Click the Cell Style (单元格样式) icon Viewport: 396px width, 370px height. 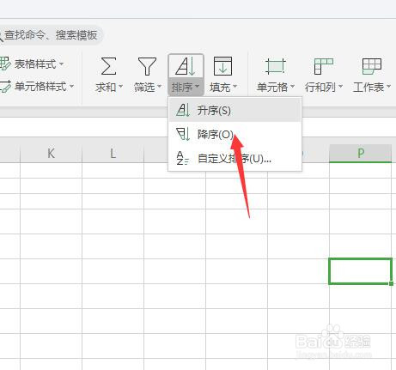click(5, 86)
